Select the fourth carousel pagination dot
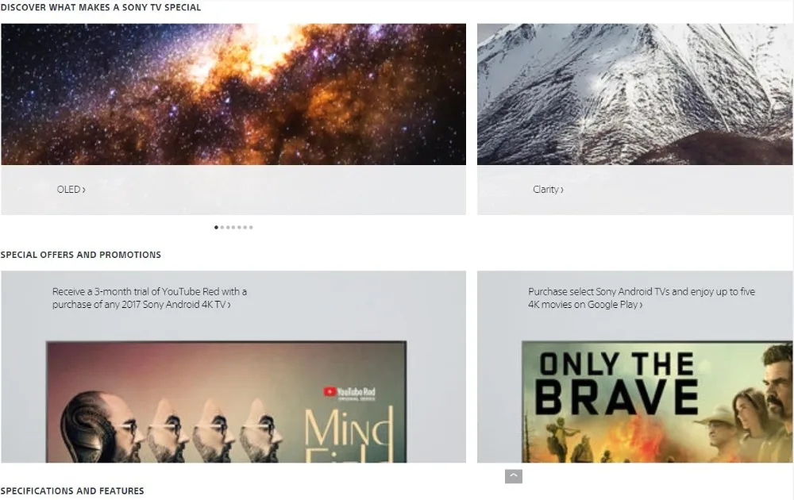 (x=233, y=227)
